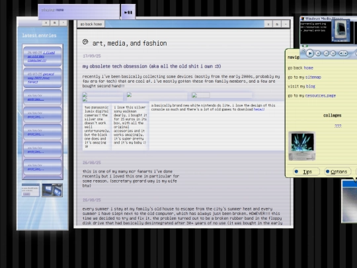Click the 'playing: none' status label

[x=53, y=10]
